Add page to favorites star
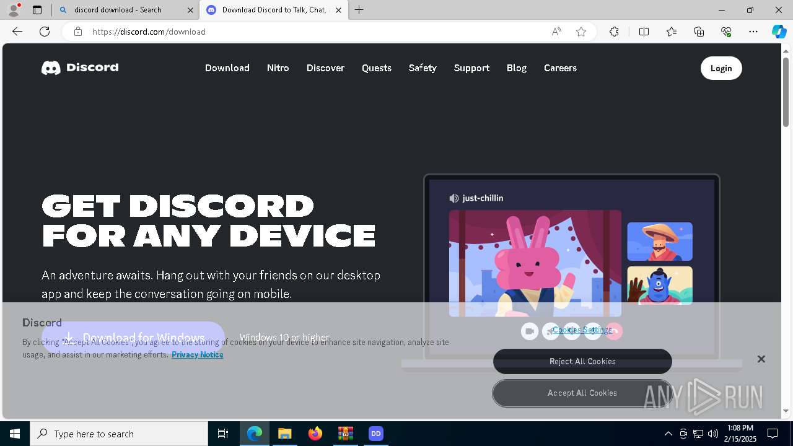Image resolution: width=793 pixels, height=446 pixels. tap(581, 32)
